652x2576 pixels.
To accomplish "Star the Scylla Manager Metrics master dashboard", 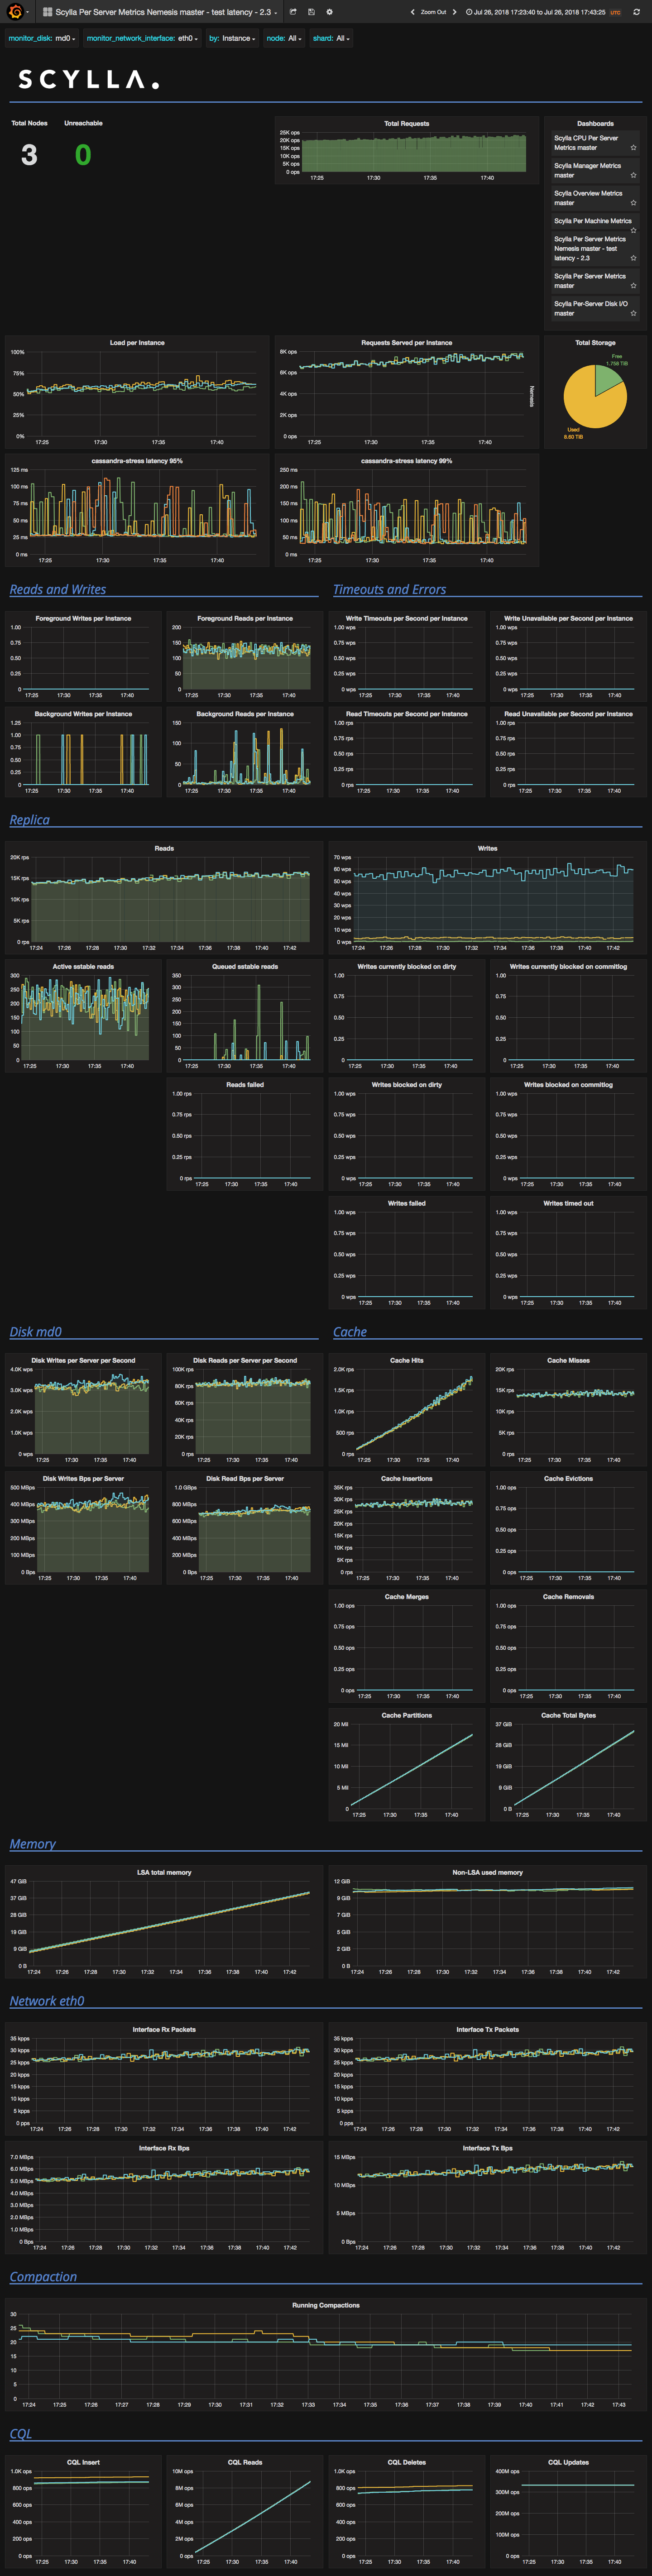I will point(633,175).
